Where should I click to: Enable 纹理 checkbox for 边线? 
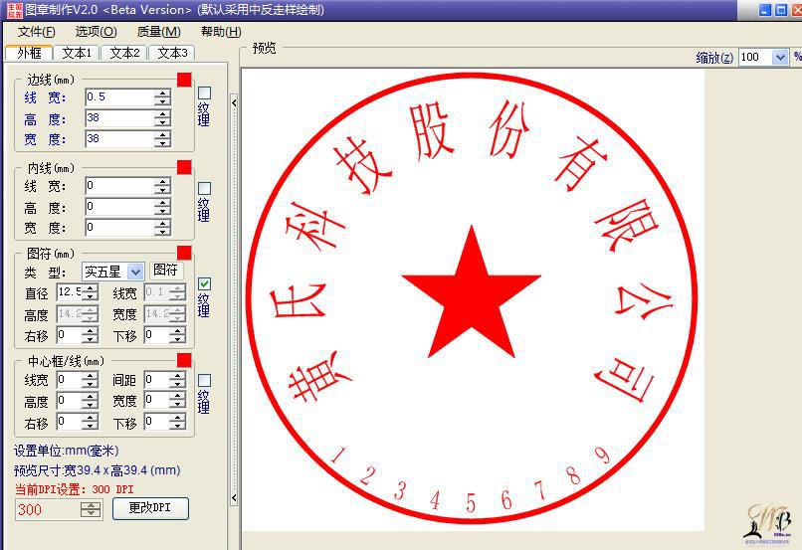tap(204, 93)
